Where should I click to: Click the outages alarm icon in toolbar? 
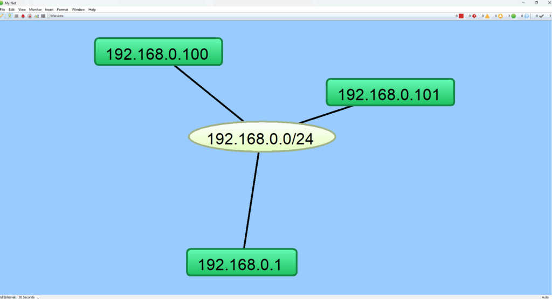(30, 16)
